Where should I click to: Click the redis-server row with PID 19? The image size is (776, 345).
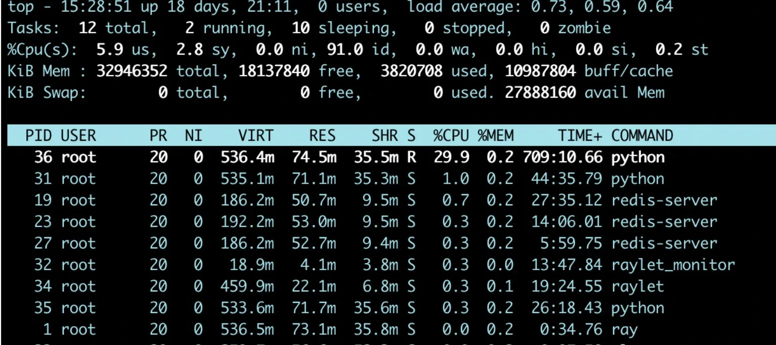(43, 200)
